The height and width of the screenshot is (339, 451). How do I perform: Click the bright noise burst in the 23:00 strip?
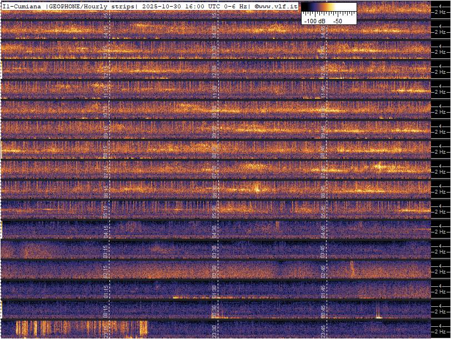pyautogui.click(x=78, y=328)
